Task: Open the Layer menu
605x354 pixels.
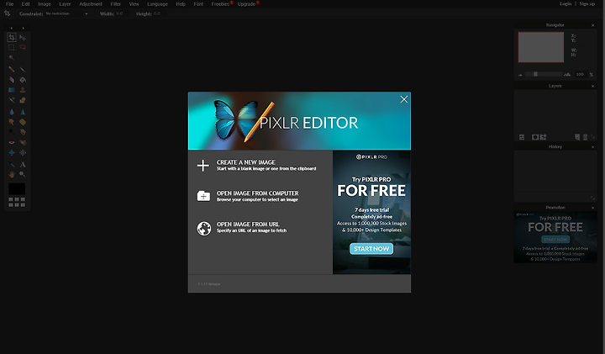Action: [x=65, y=4]
